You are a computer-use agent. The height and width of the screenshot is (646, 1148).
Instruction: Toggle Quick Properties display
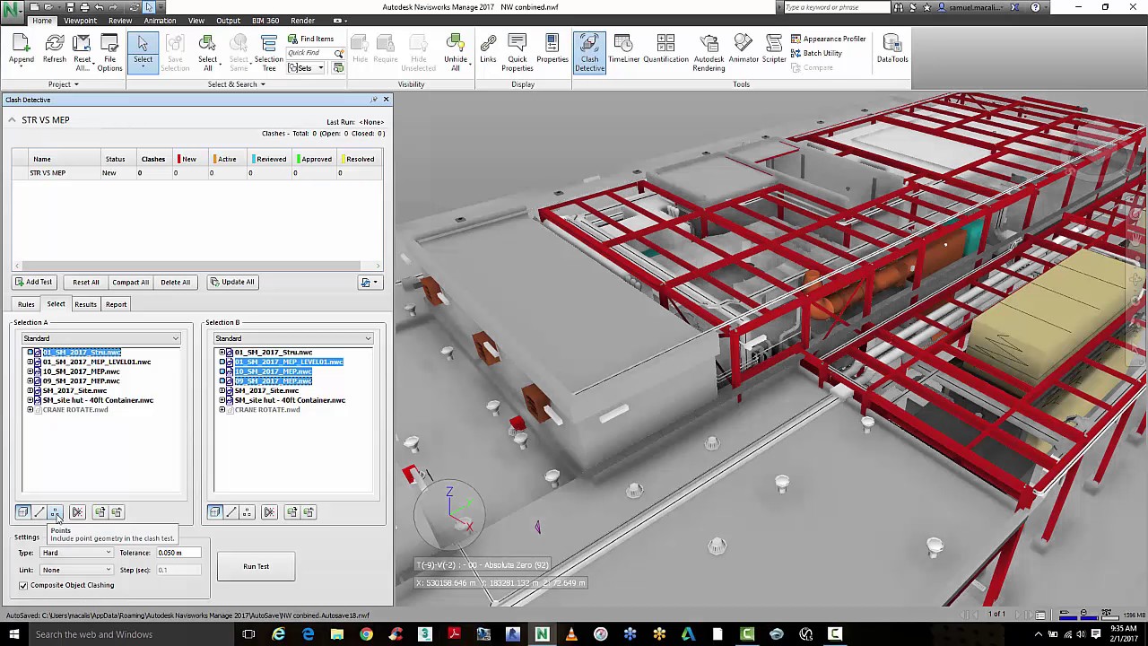pos(517,54)
